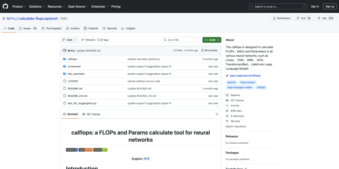Click the Go to file search field
Viewport: 339px width, 169px height.
181,40
